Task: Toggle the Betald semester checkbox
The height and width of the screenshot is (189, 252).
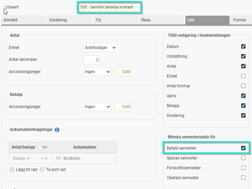Action: point(243,148)
